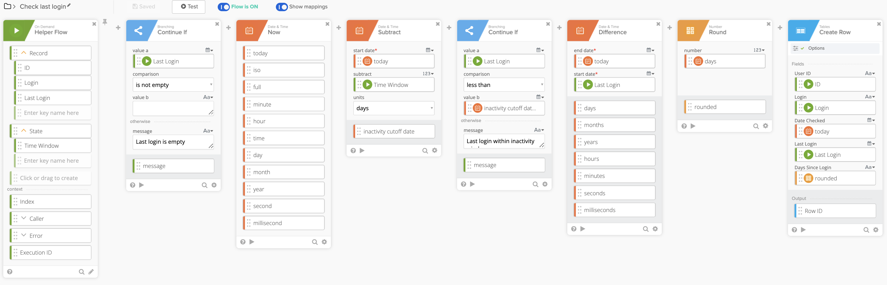Open the 'less than' comparison dropdown
This screenshot has height=285, width=887.
pos(504,85)
